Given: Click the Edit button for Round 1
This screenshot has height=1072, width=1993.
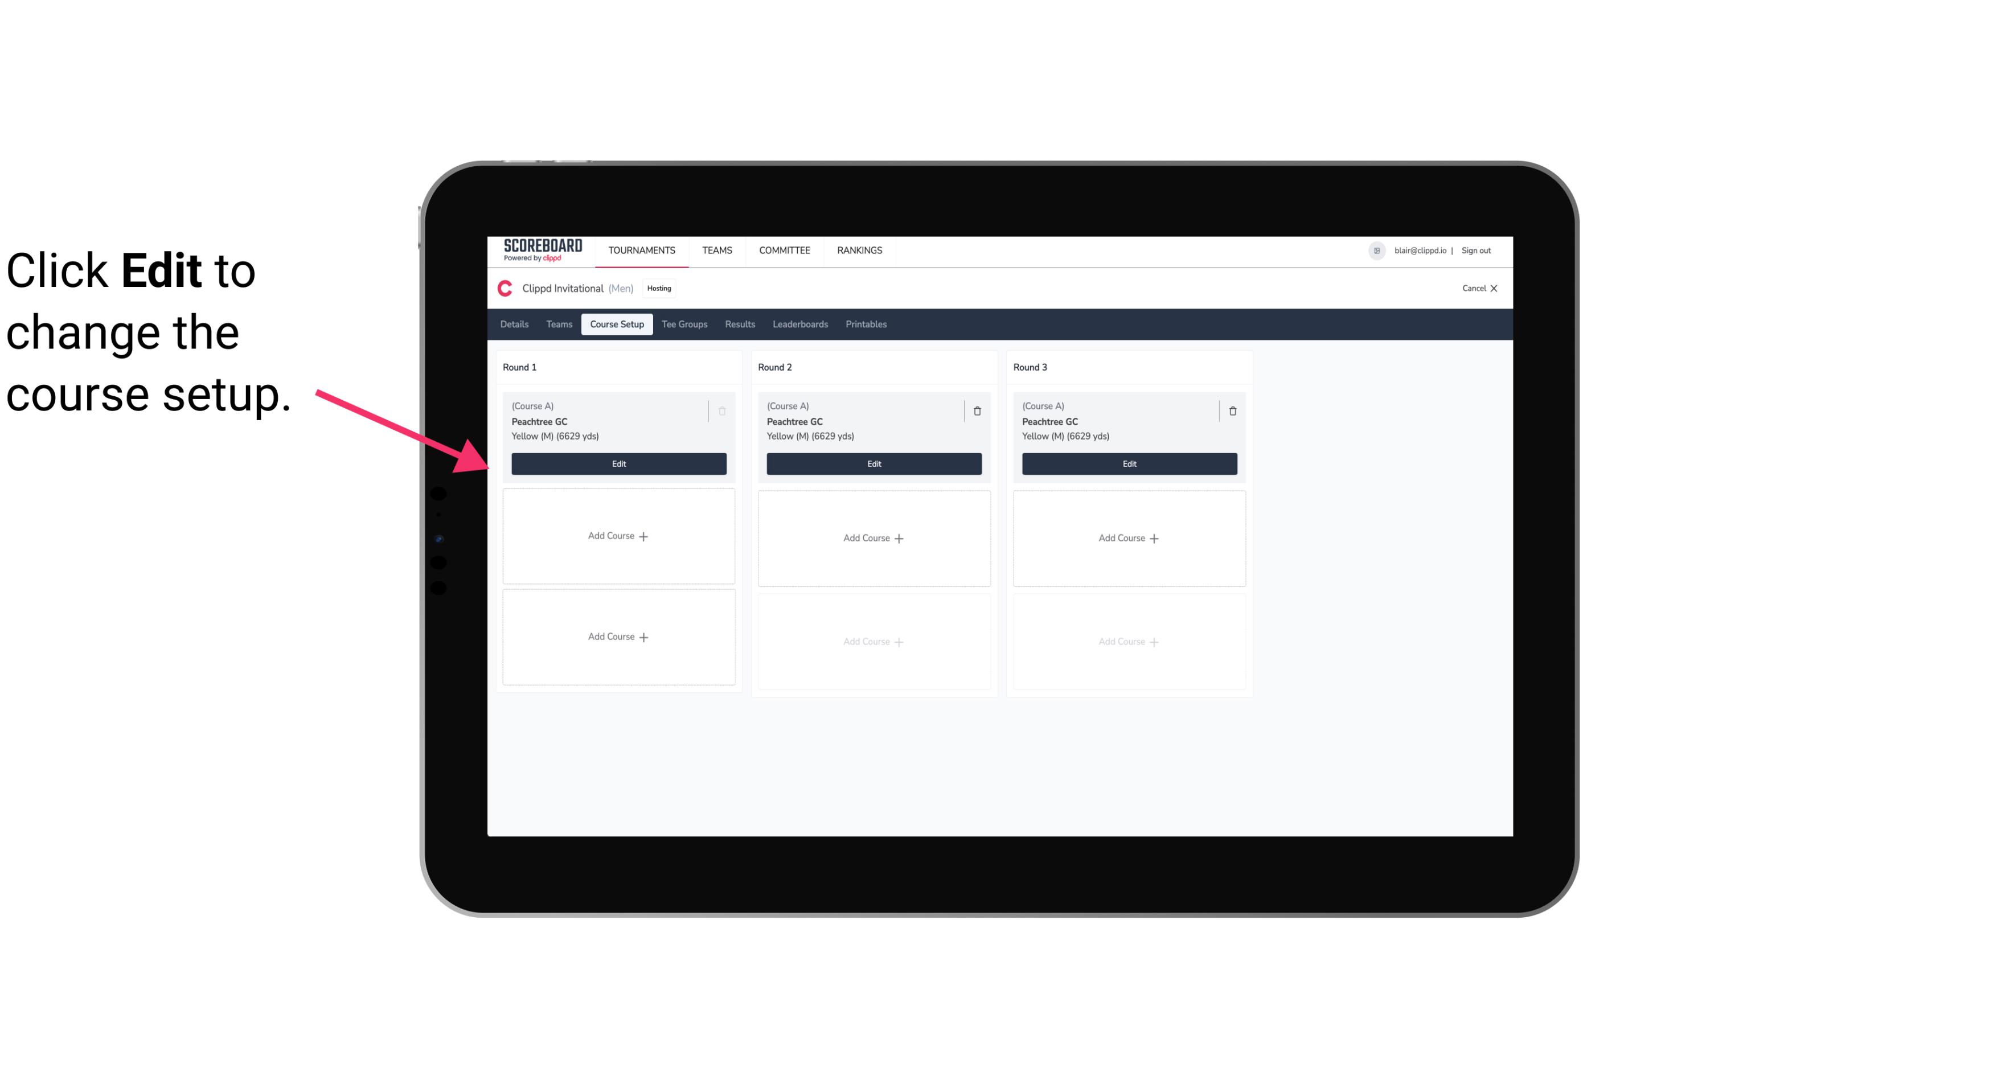Looking at the screenshot, I should [618, 463].
